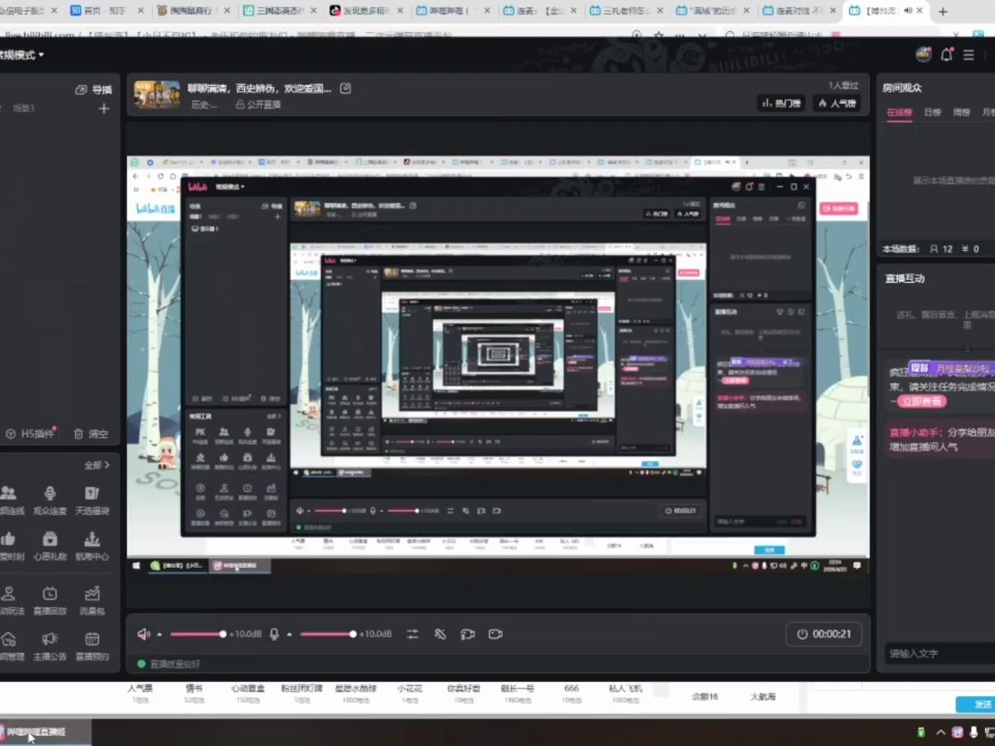
Task: Switch to the 日榜 audience tab
Action: pyautogui.click(x=932, y=112)
